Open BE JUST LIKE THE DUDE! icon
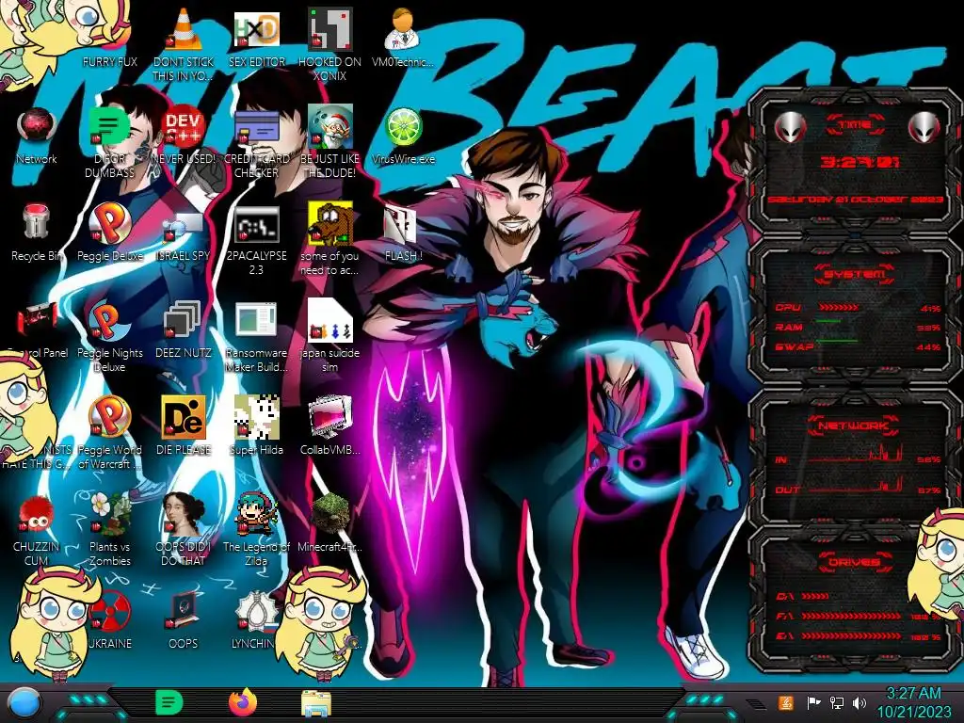964x723 pixels. [329, 127]
